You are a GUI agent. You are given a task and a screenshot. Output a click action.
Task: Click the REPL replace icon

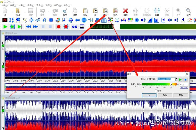pos(115,12)
